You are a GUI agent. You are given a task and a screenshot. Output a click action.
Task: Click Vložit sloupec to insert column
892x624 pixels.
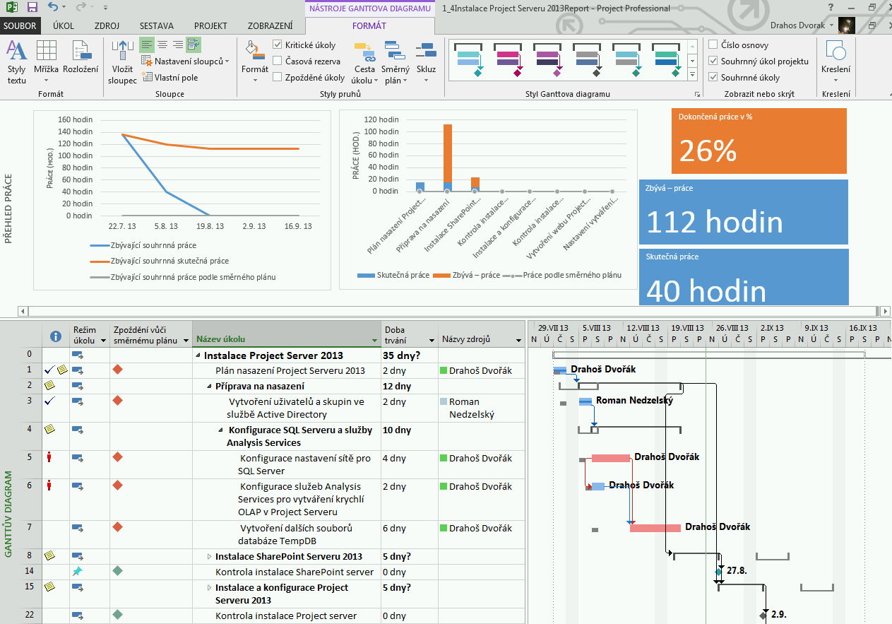click(x=122, y=62)
